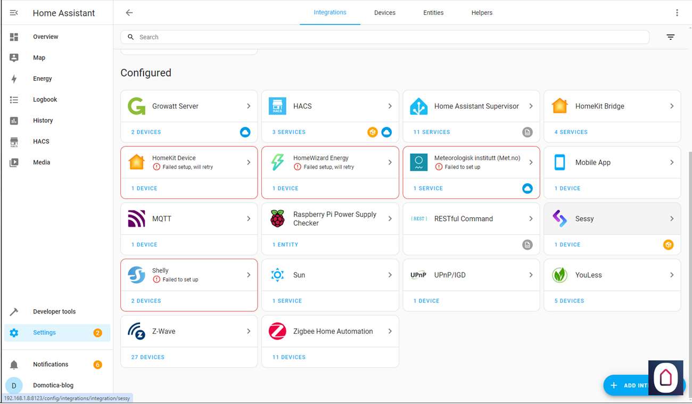Click the Energy lightning bolt in sidebar
The width and height of the screenshot is (692, 404).
coord(14,79)
